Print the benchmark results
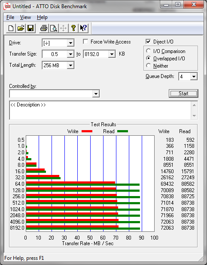207x265 pixels. tap(44, 28)
